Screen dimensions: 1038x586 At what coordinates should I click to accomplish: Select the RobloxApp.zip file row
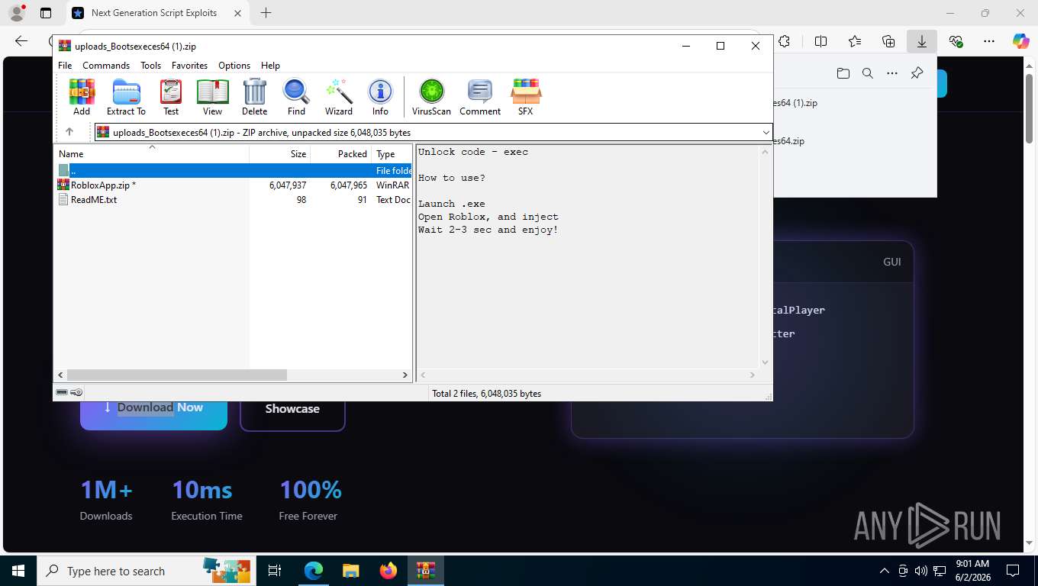tap(234, 185)
